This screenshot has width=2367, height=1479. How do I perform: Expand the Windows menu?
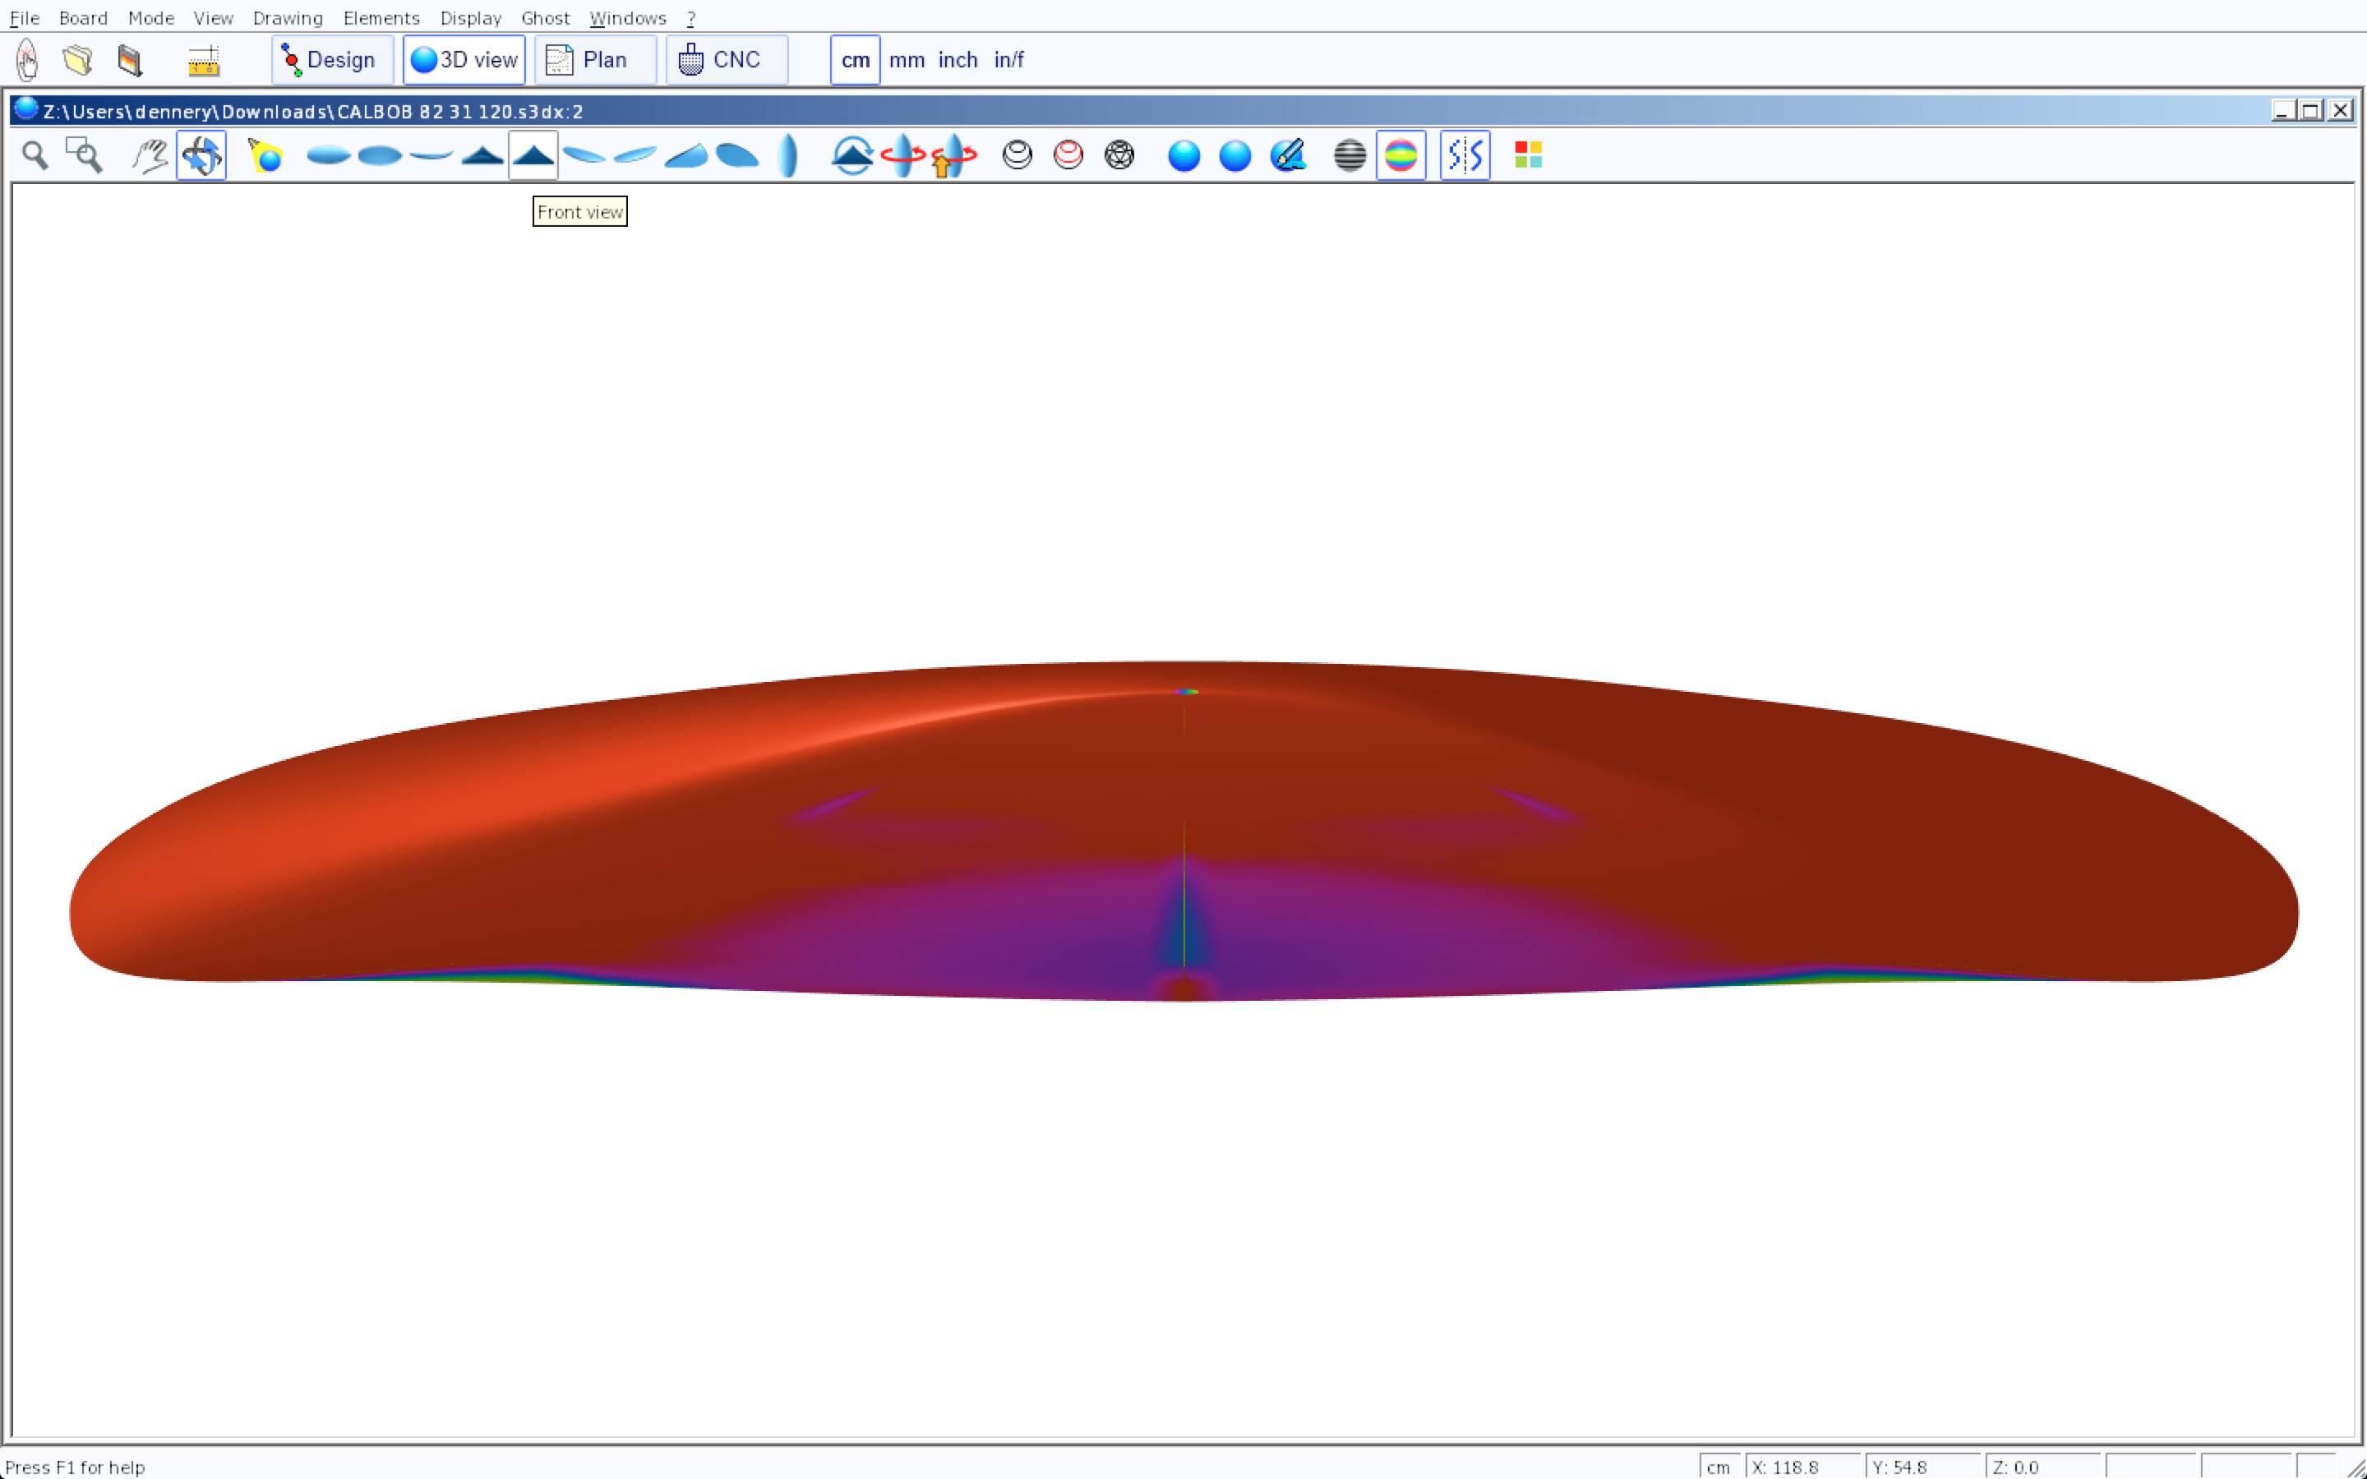coord(627,17)
